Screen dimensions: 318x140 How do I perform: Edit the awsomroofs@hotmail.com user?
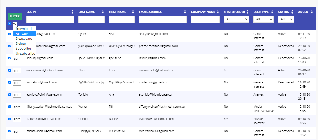pos(17,71)
